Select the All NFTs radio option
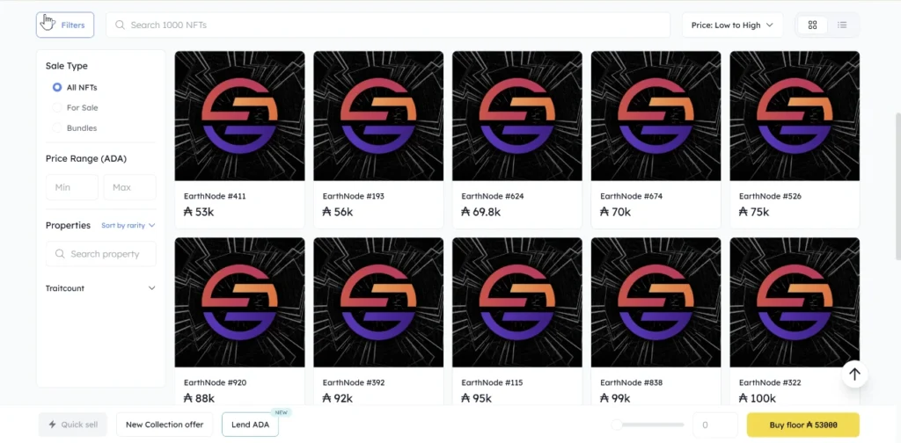The image size is (901, 443). click(x=57, y=87)
